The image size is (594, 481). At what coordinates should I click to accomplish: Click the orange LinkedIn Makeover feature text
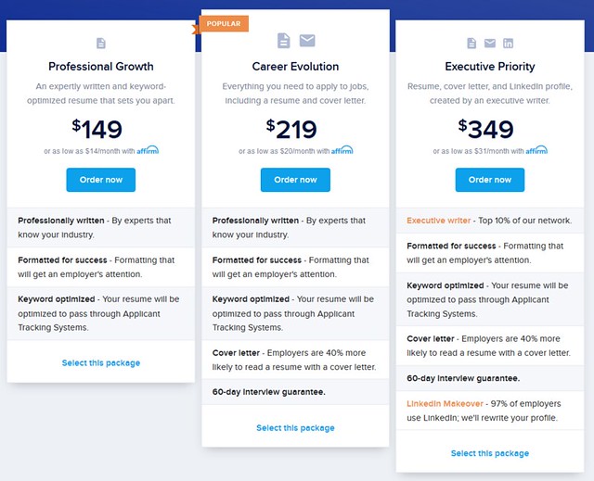pos(445,403)
